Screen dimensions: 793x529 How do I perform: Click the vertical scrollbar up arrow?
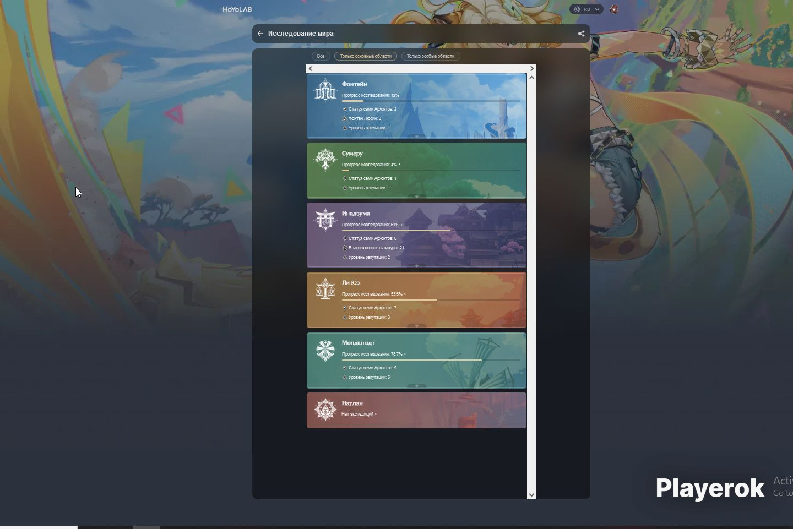[x=531, y=78]
